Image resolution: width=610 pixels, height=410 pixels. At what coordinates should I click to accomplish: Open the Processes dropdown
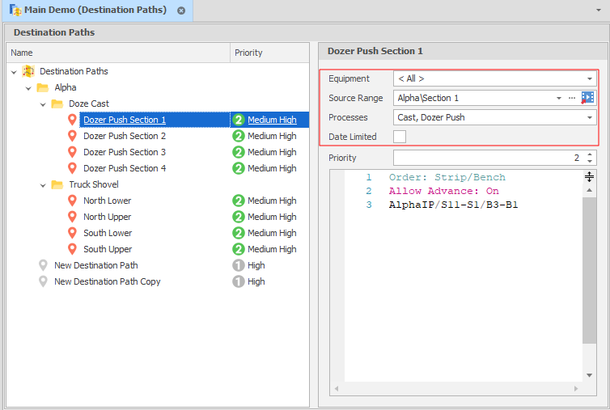590,117
